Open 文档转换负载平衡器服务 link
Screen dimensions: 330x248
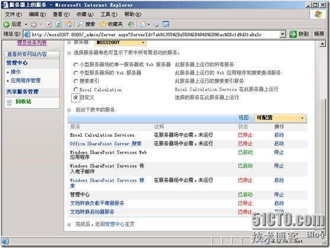coord(97,204)
